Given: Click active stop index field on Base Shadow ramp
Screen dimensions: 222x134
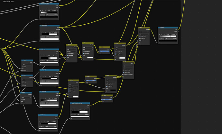Looking at the screenshot, I should click(x=43, y=37).
